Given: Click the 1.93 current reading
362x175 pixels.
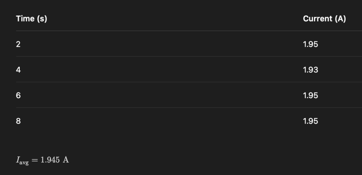Looking at the screenshot, I should tap(310, 70).
